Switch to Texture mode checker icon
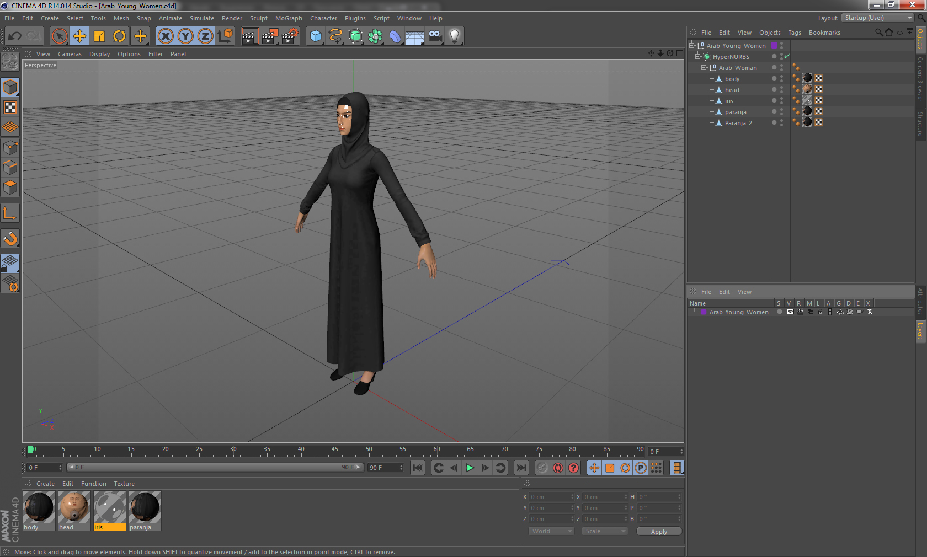 10,108
